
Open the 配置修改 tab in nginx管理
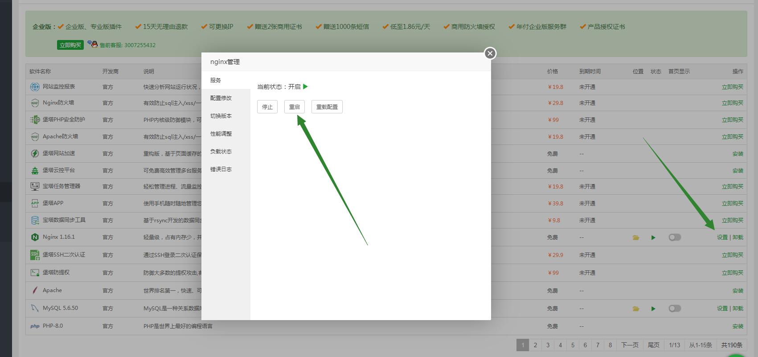pyautogui.click(x=221, y=98)
